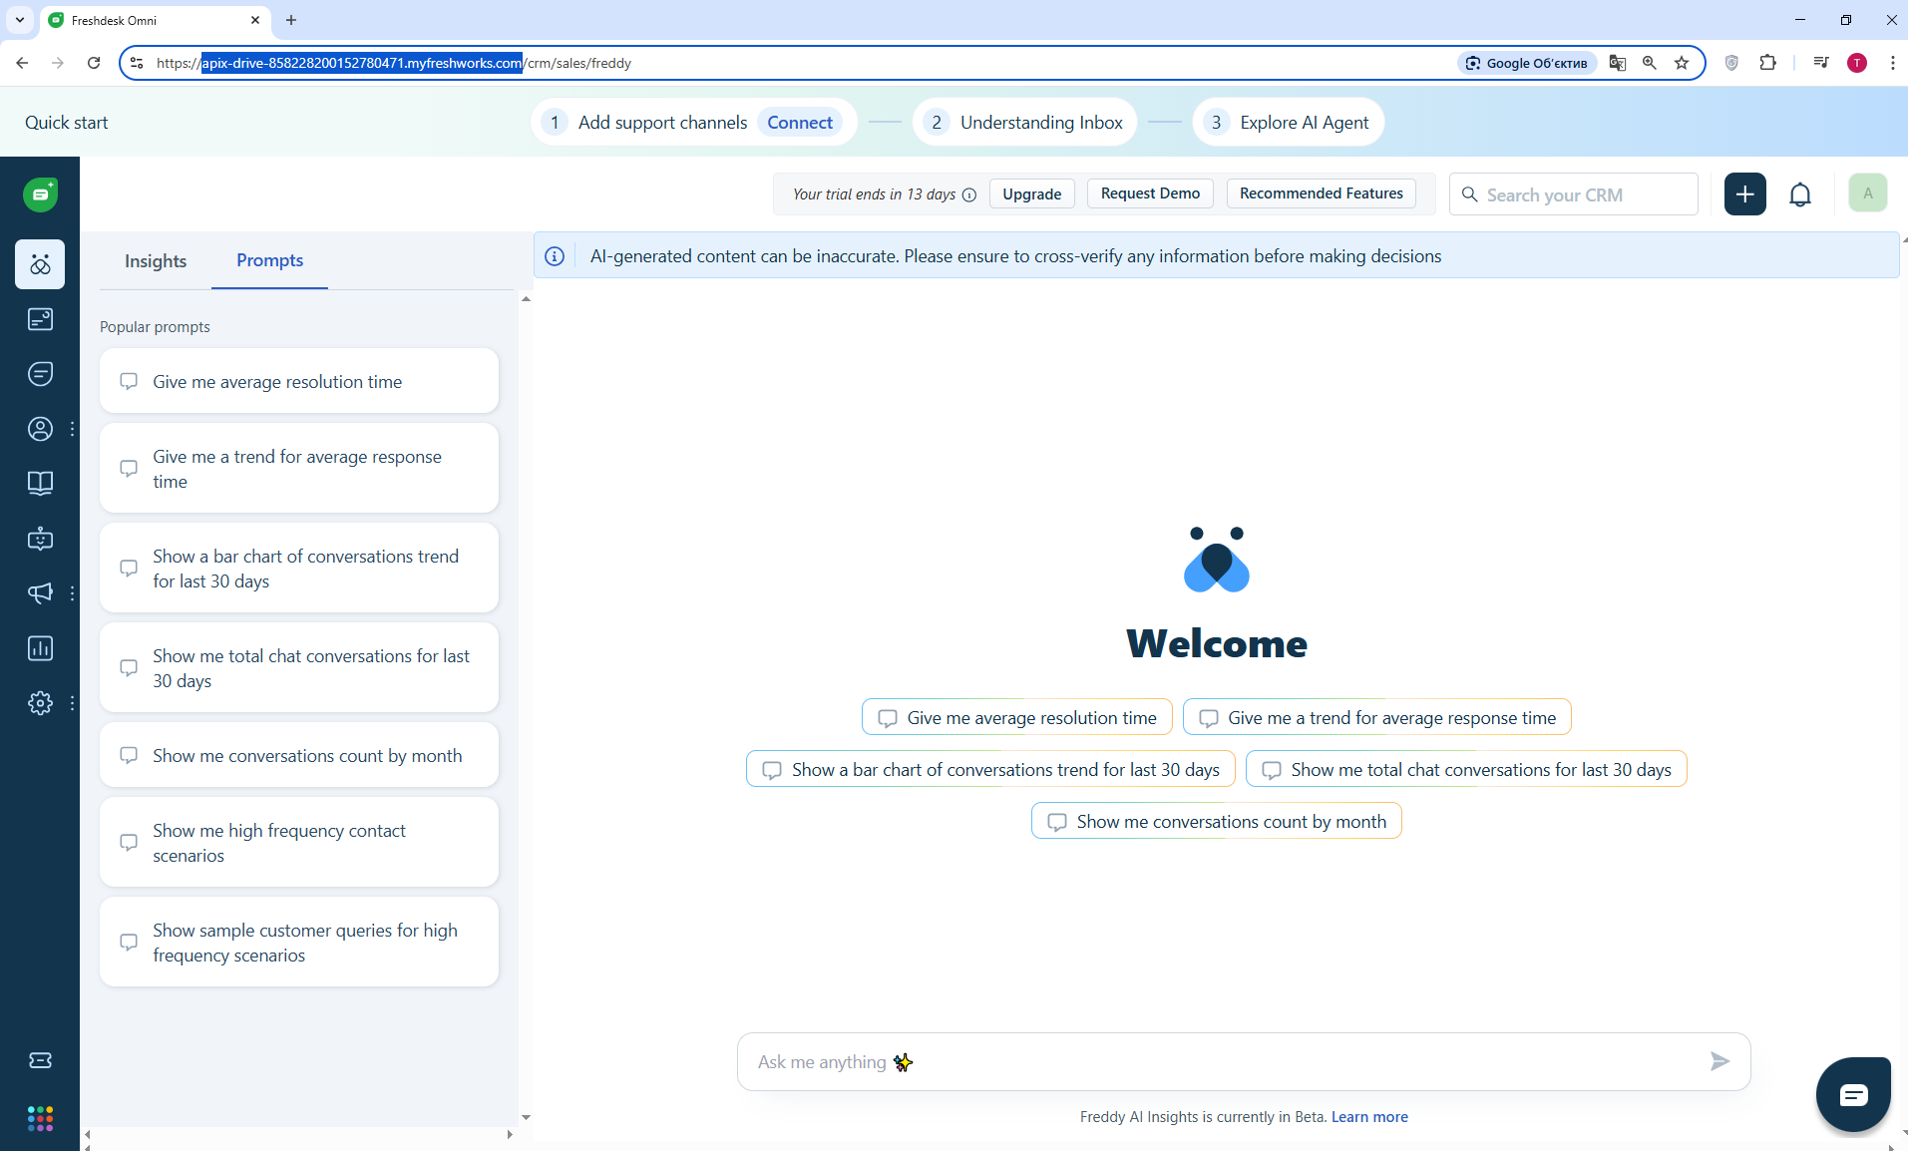Click the trial info circle icon

pyautogui.click(x=969, y=194)
